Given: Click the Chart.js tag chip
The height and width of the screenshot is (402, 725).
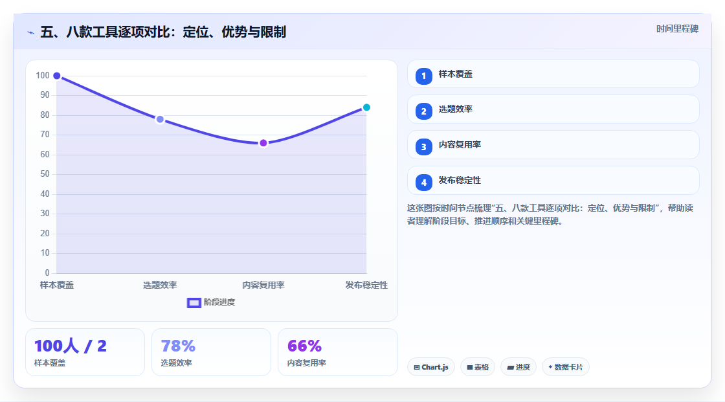Looking at the screenshot, I should click(431, 367).
